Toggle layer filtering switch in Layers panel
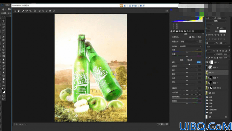The image size is (232, 131). (229, 50)
